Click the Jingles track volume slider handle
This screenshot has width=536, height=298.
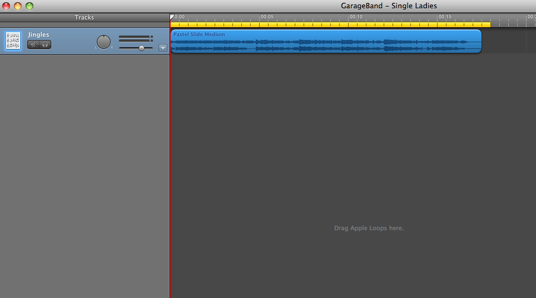142,48
